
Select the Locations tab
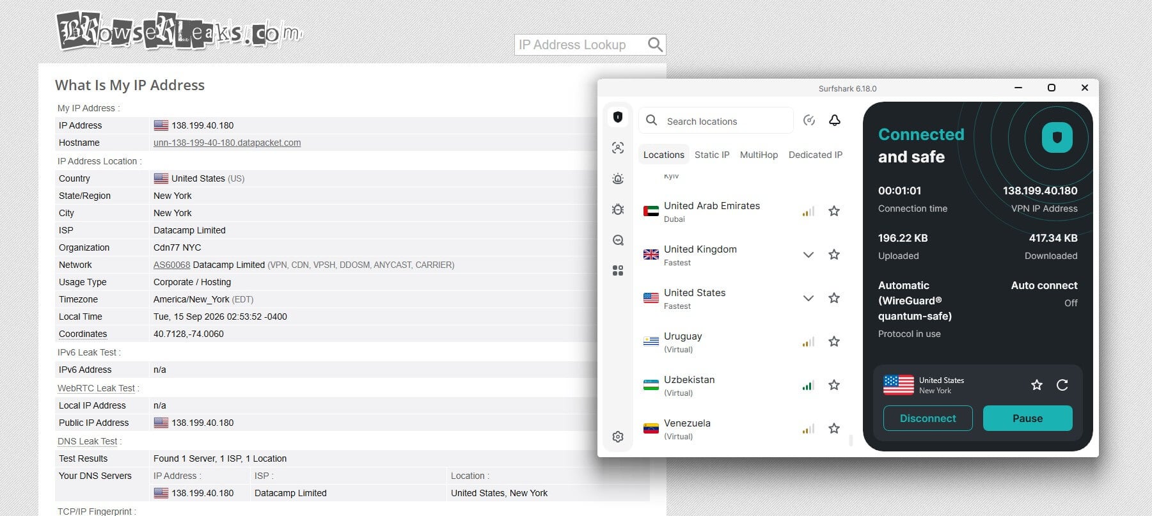click(663, 155)
